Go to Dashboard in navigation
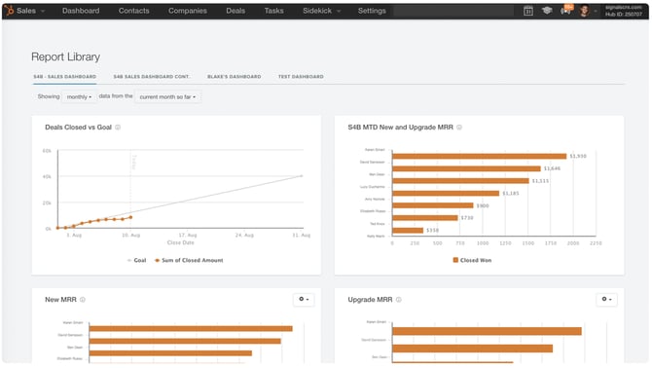This screenshot has height=368, width=652. point(81,11)
